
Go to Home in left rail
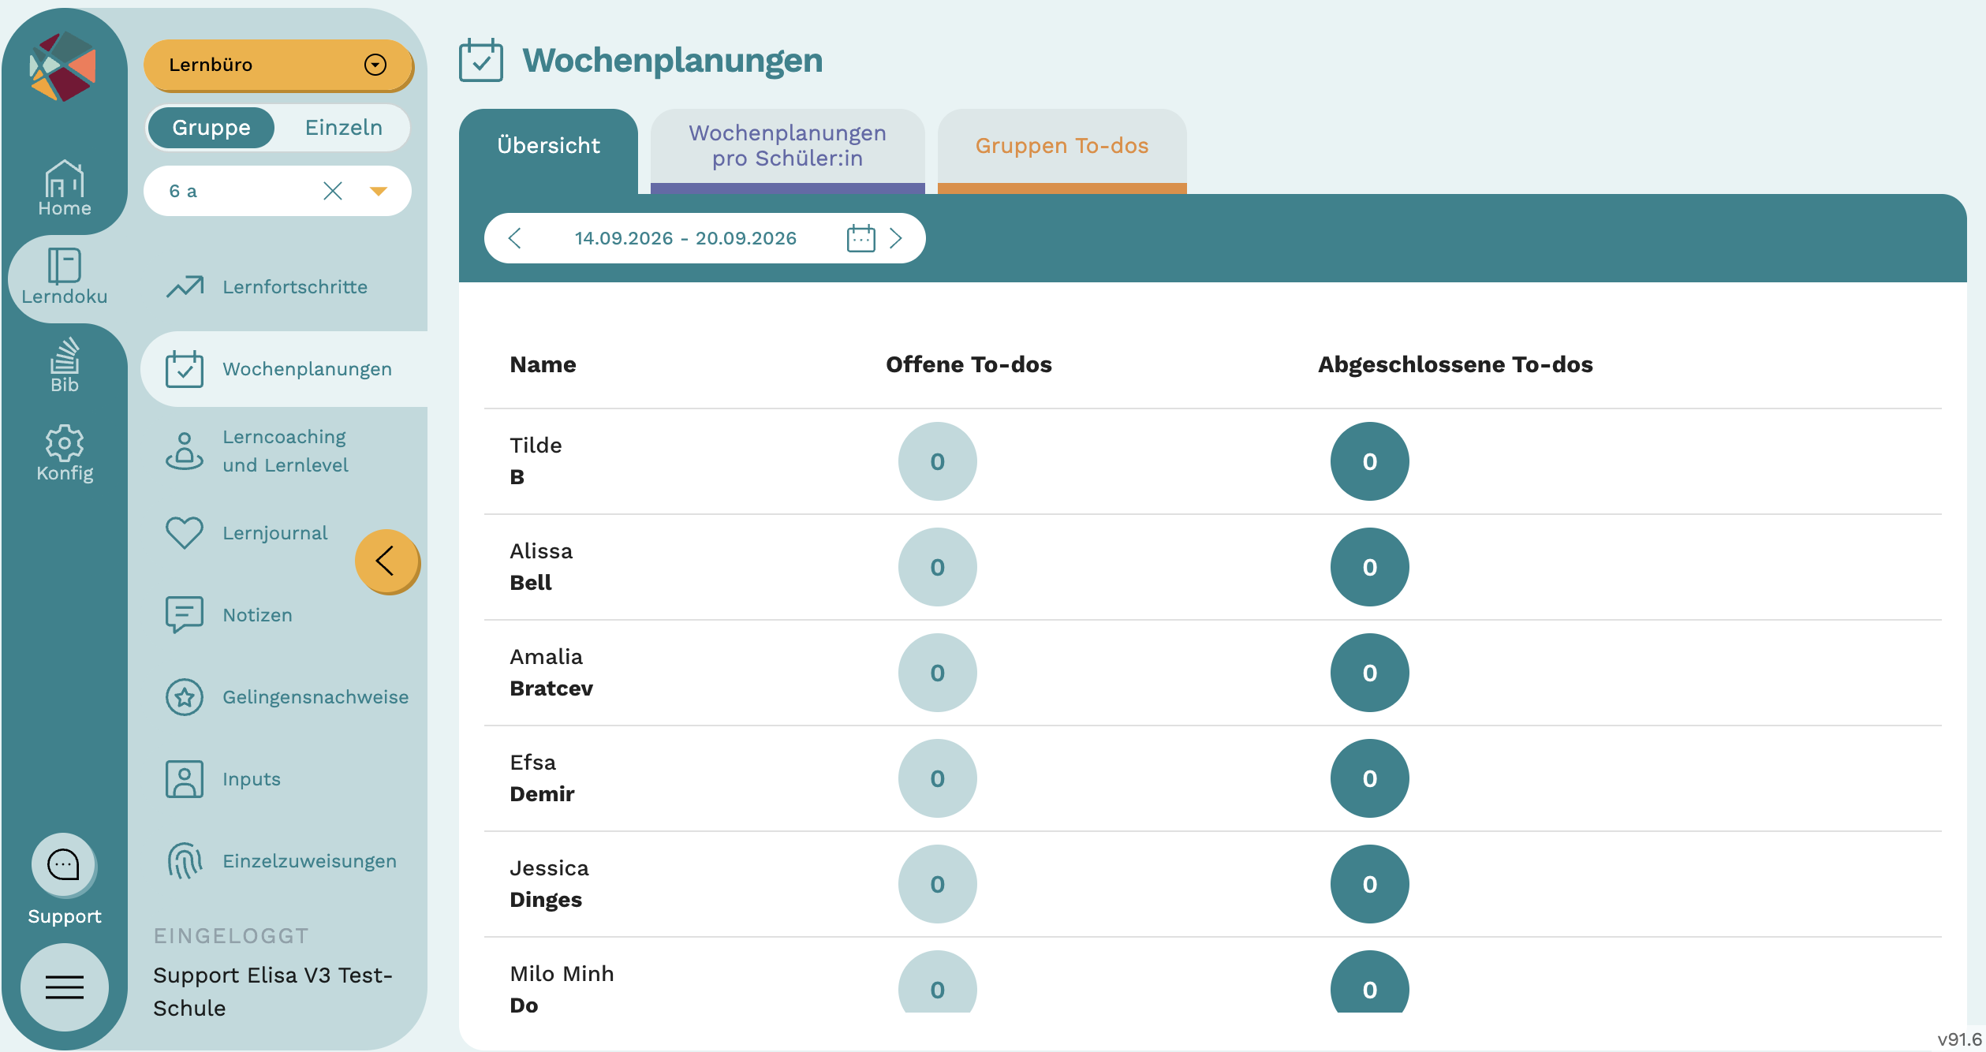[x=65, y=189]
